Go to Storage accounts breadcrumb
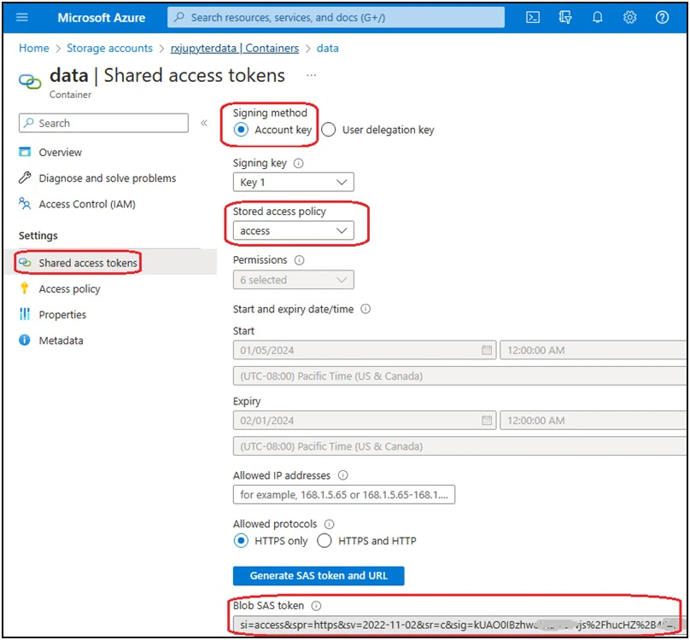This screenshot has width=690, height=640. pos(109,48)
